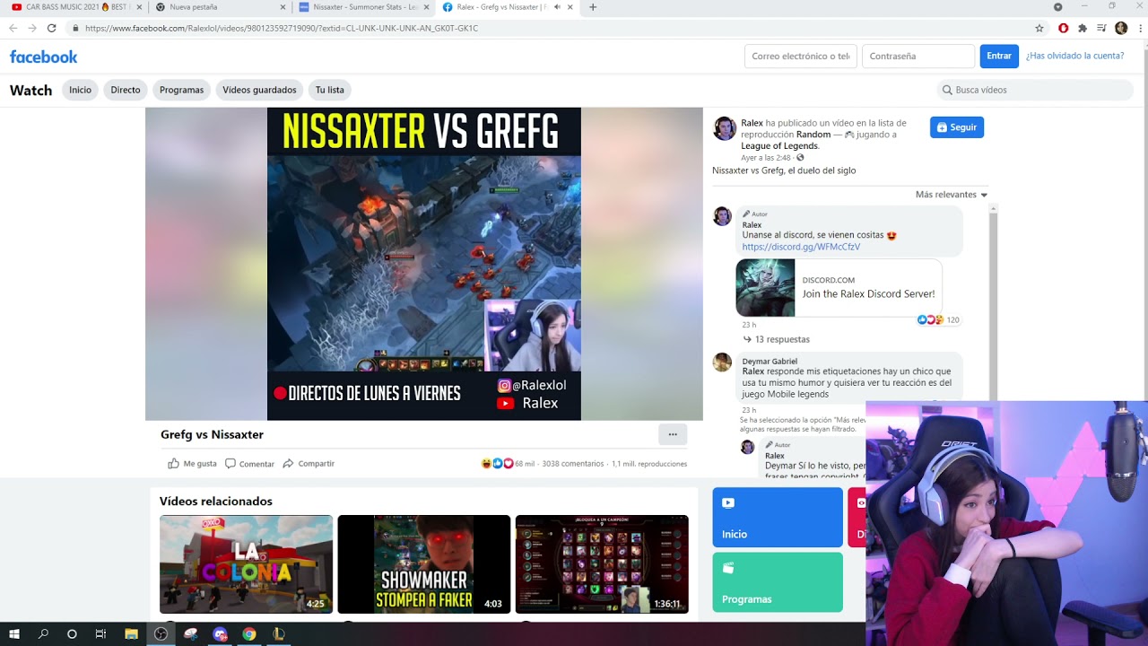The height and width of the screenshot is (646, 1148).
Task: Click the Contraseña password field
Action: pyautogui.click(x=918, y=56)
